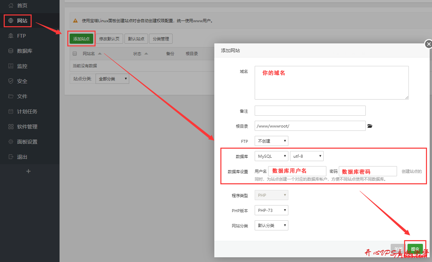
Task: Click the plus icon at sidebar bottom
Action: tap(29, 171)
